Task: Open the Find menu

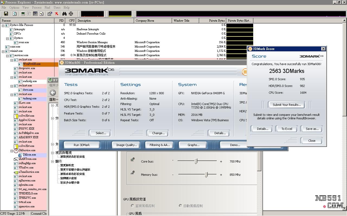Action: 47,8
